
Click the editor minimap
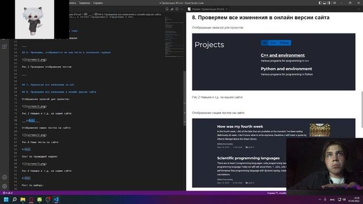[x=174, y=37]
